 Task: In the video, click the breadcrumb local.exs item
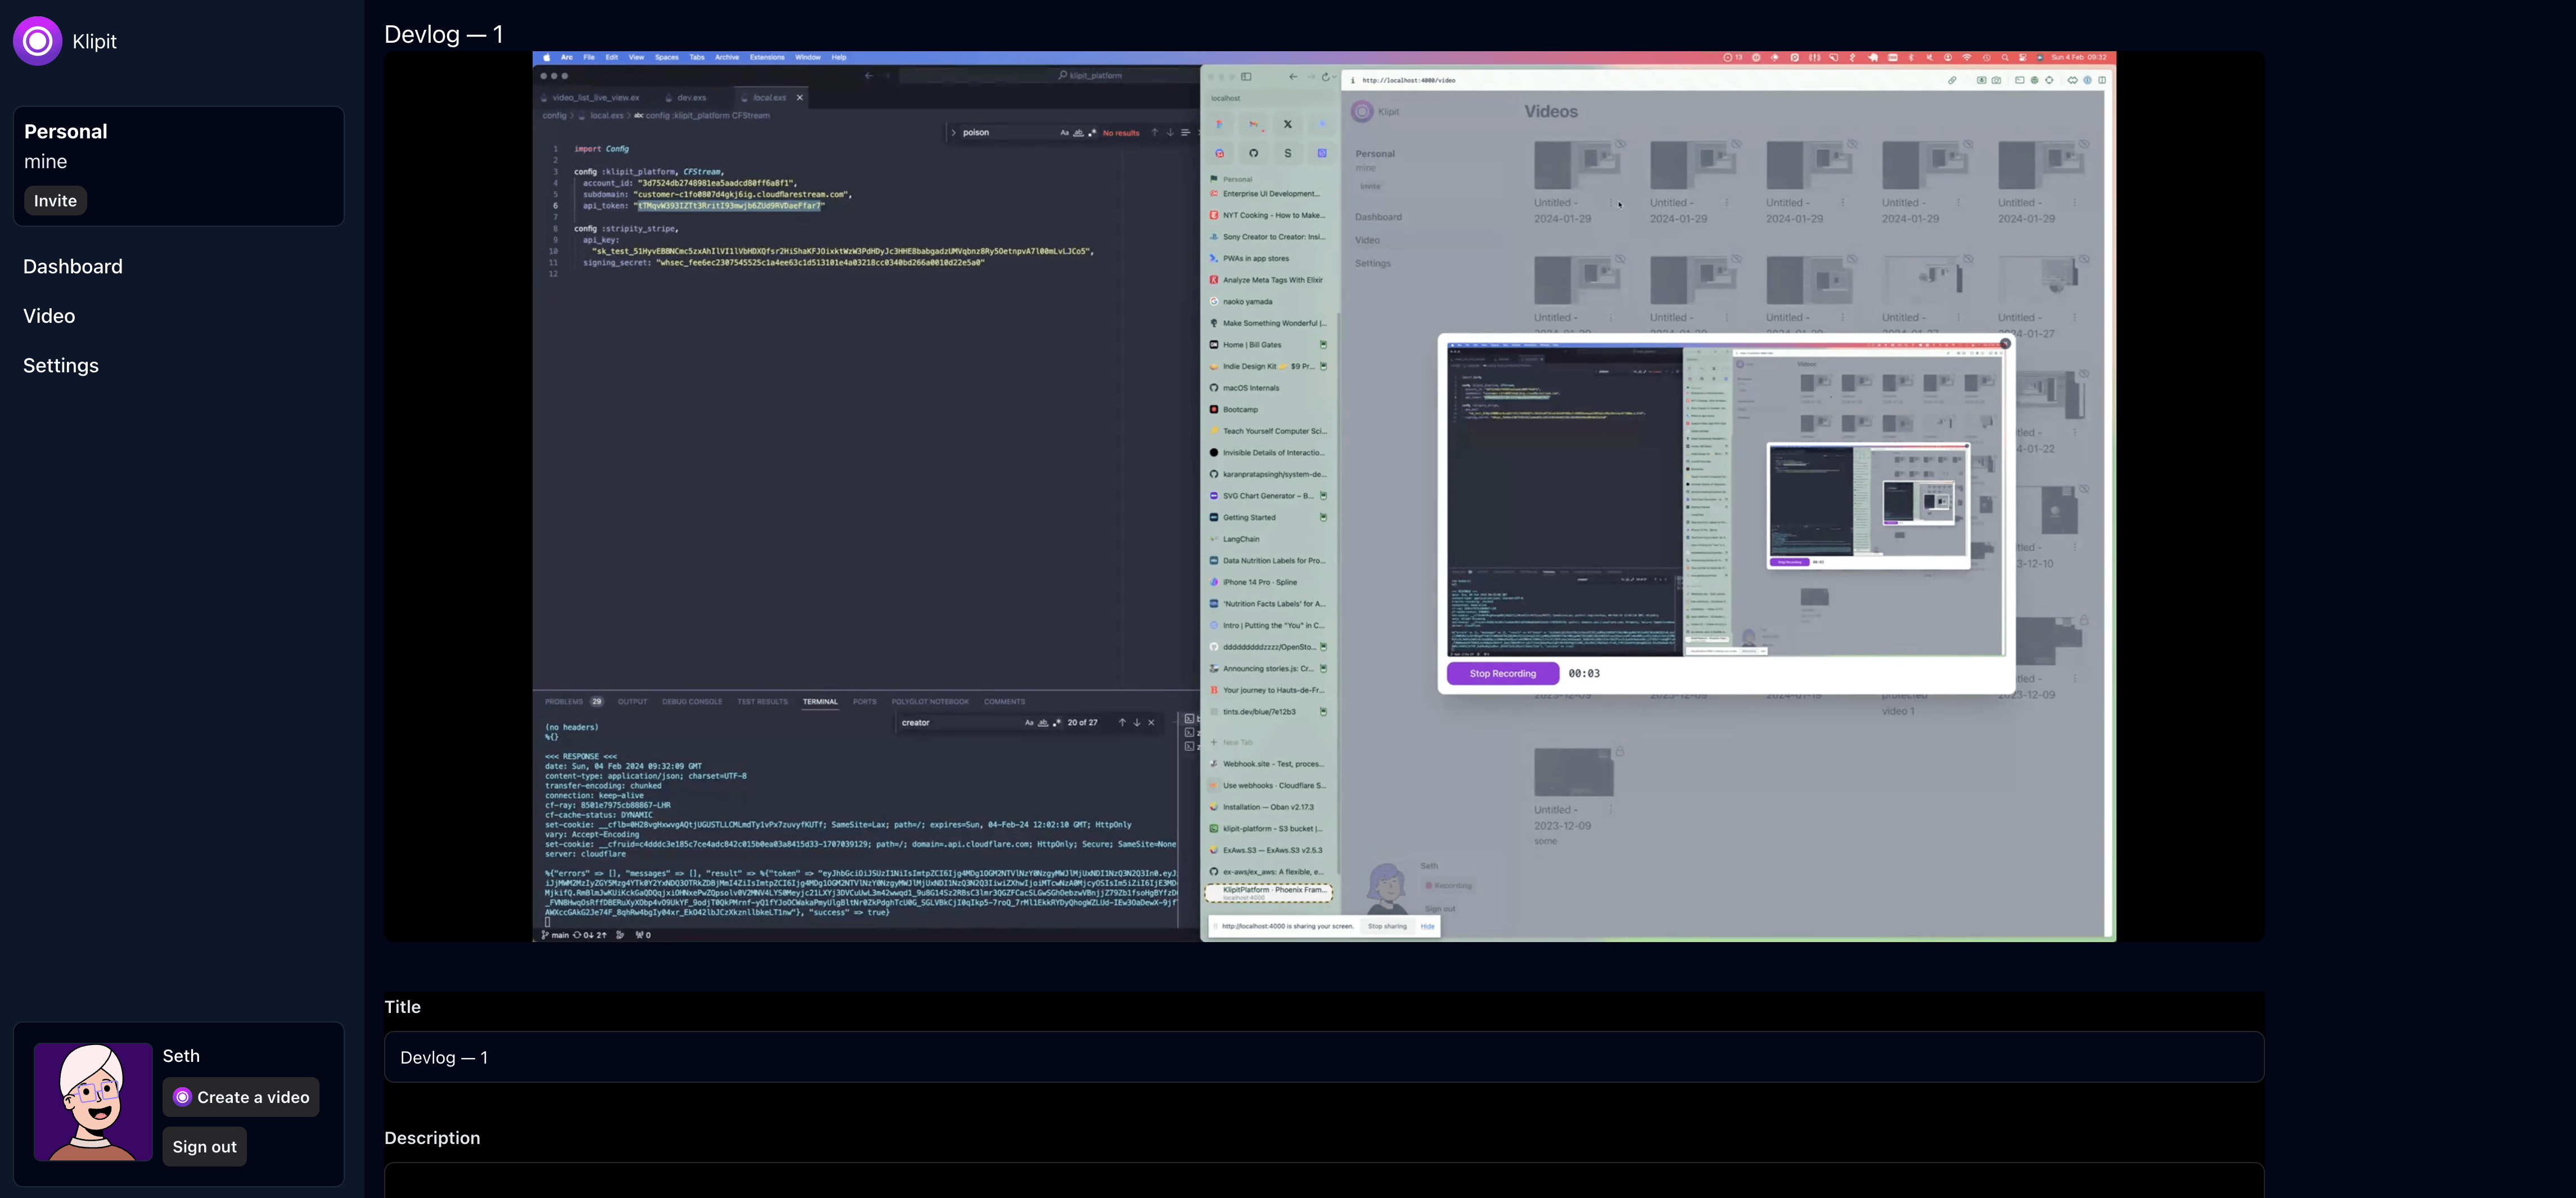[x=602, y=116]
